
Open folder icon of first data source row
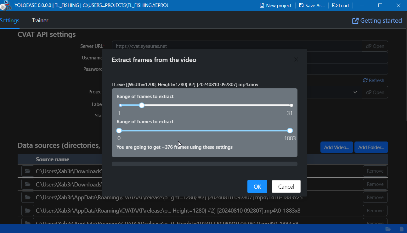(x=28, y=171)
